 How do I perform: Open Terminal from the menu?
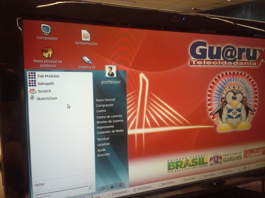103,139
